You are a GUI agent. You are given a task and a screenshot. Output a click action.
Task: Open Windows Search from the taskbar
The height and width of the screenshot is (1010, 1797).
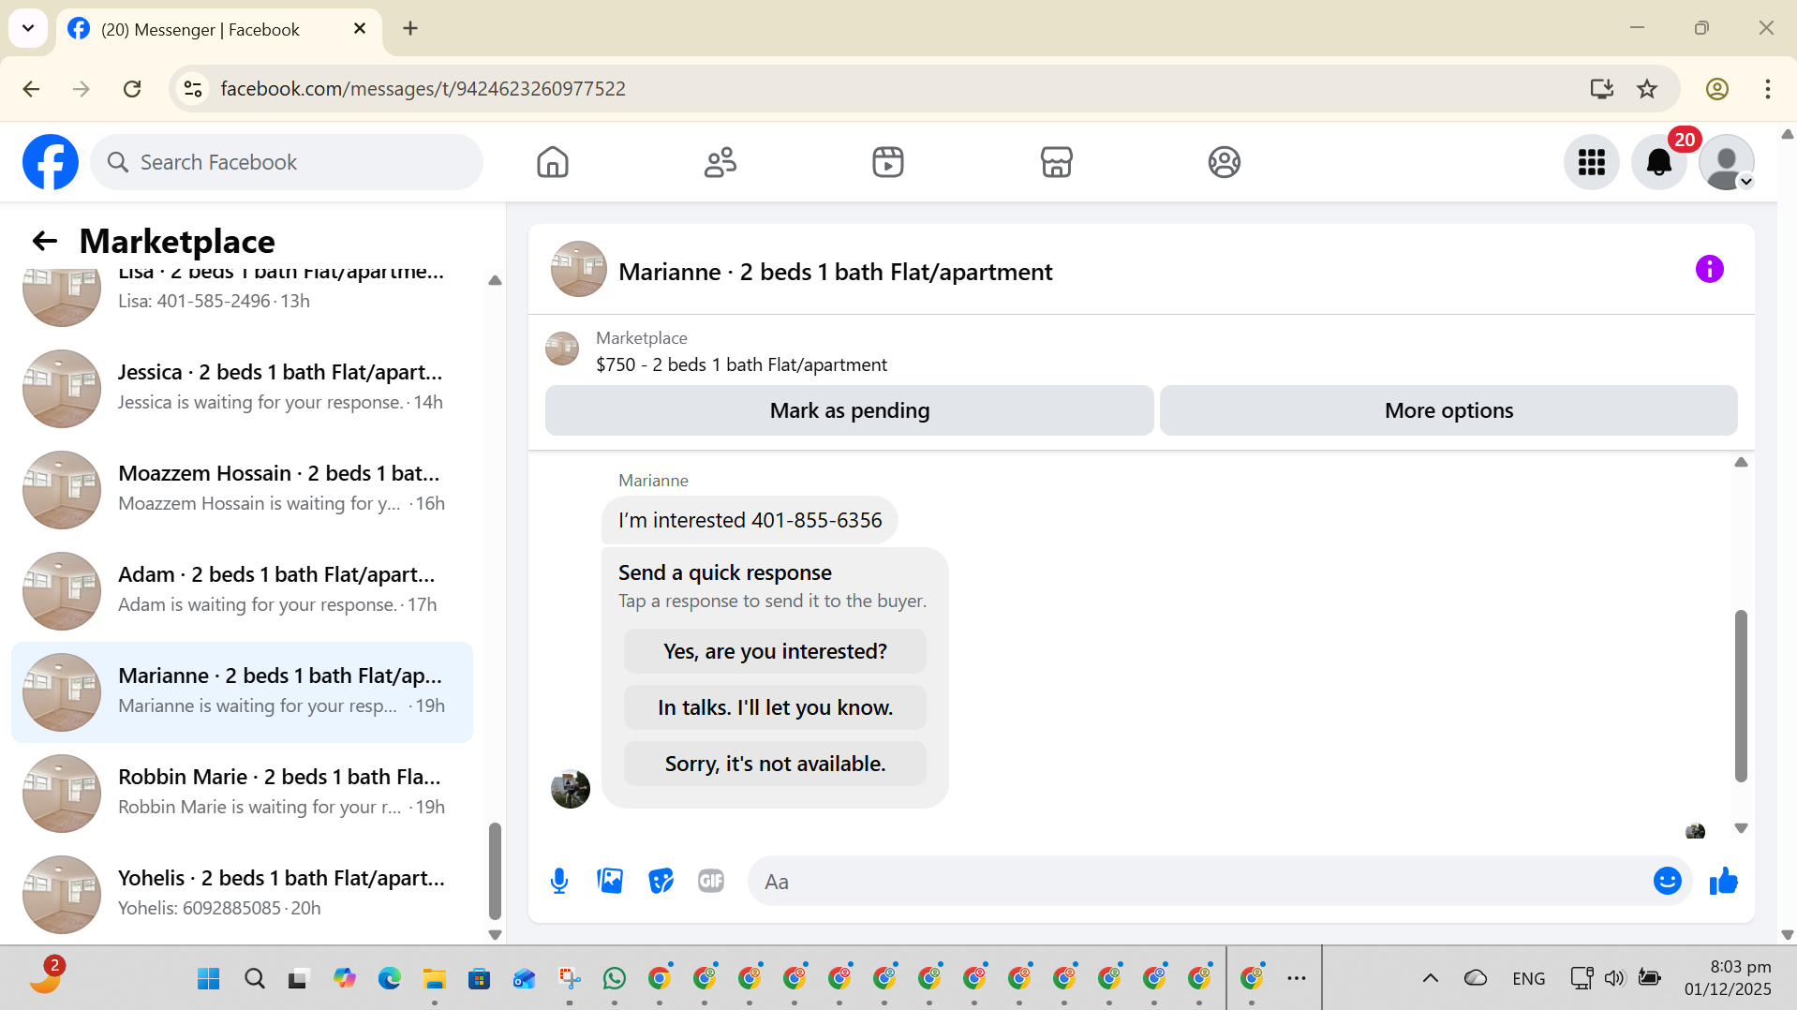(254, 978)
